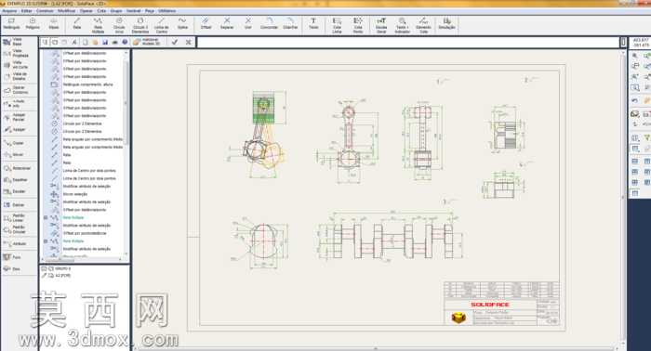Open the Texto + Indicador tool
The height and width of the screenshot is (351, 651).
click(403, 25)
